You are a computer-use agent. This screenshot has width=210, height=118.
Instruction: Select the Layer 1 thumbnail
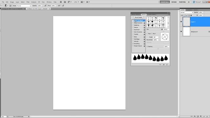(186, 22)
